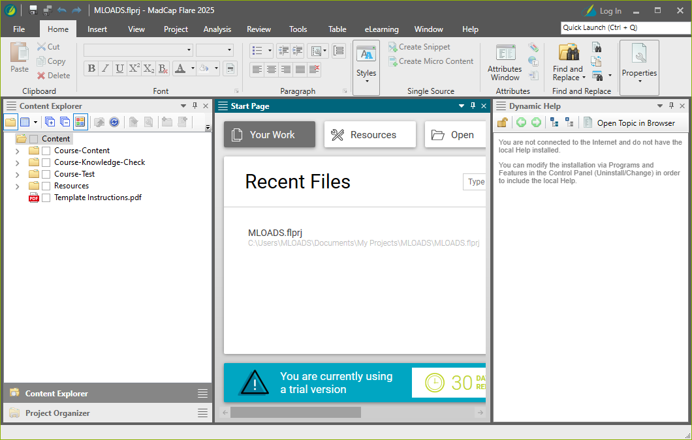
Task: Toggle Italic formatting
Action: (x=106, y=68)
